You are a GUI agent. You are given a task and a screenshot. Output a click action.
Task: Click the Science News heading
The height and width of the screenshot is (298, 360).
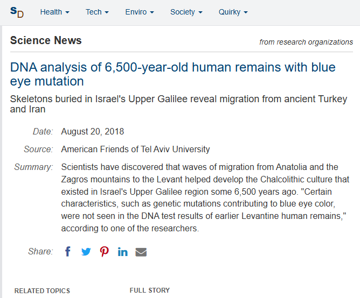(x=46, y=40)
